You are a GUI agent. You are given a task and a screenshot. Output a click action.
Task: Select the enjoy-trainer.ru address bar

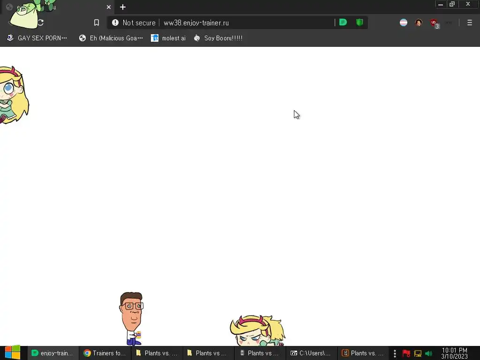pyautogui.click(x=196, y=22)
